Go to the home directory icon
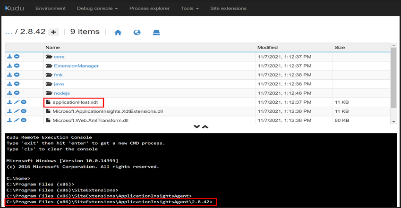This screenshot has height=208, width=401. click(x=118, y=32)
